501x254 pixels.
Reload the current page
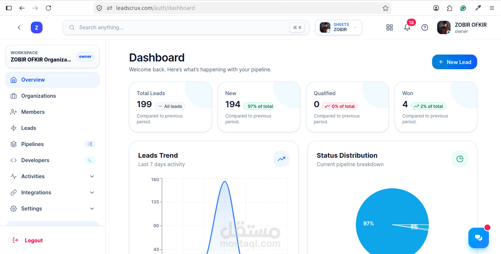48,8
